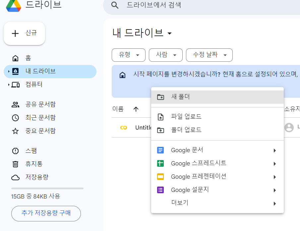
Task: Choose 더보기 from the menu
Action: tap(217, 203)
